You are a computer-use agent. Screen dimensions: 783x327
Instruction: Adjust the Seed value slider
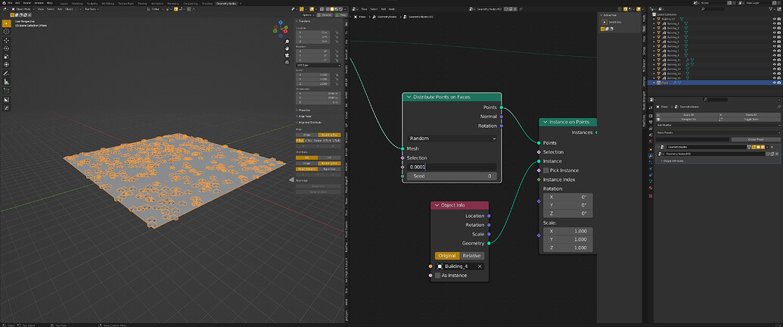[x=452, y=176]
